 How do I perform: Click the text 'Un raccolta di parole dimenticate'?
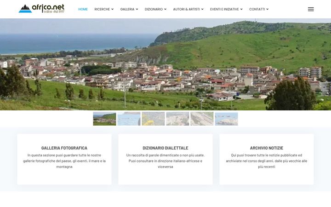pyautogui.click(x=152, y=155)
